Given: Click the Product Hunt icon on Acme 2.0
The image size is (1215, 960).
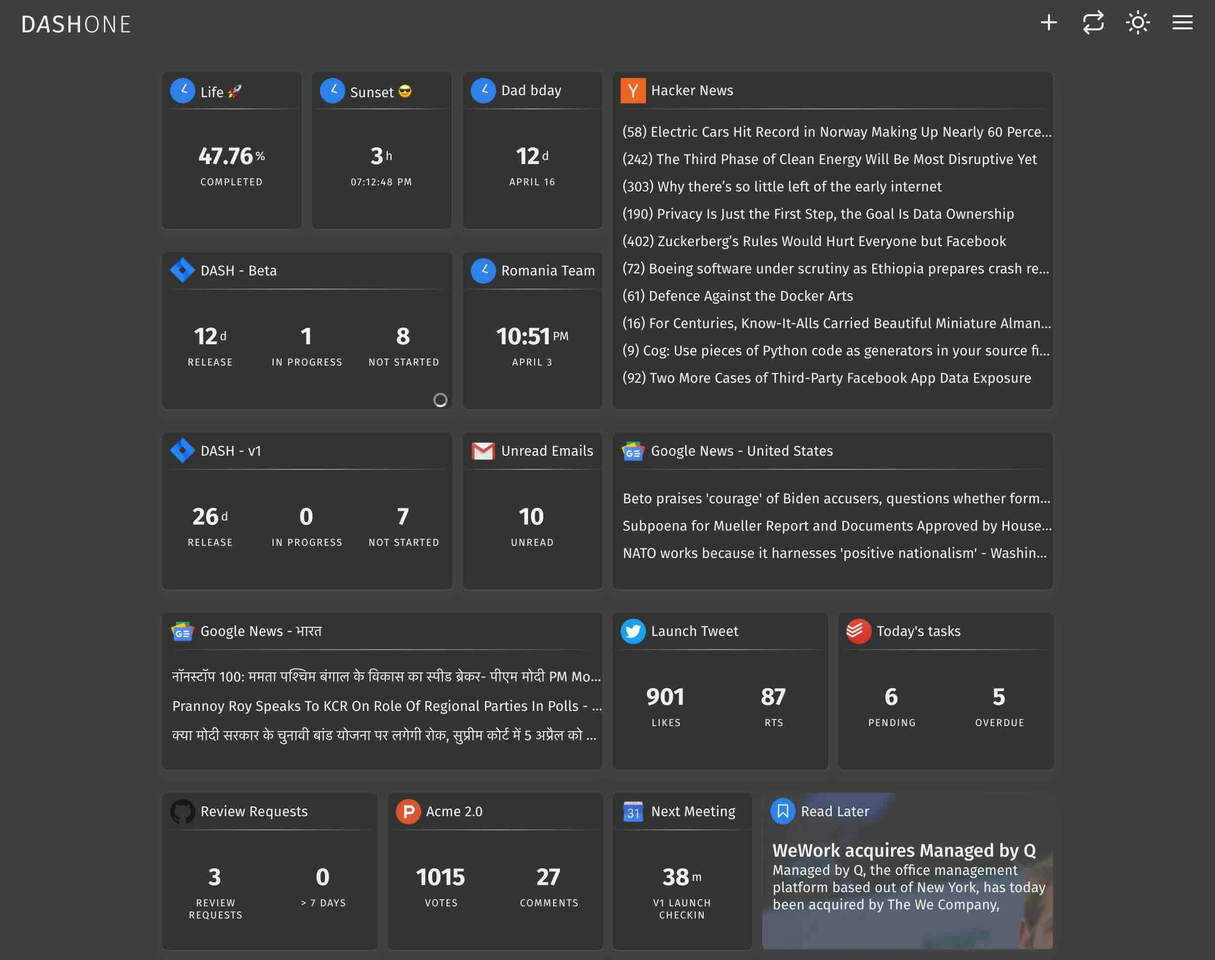Looking at the screenshot, I should tap(408, 812).
